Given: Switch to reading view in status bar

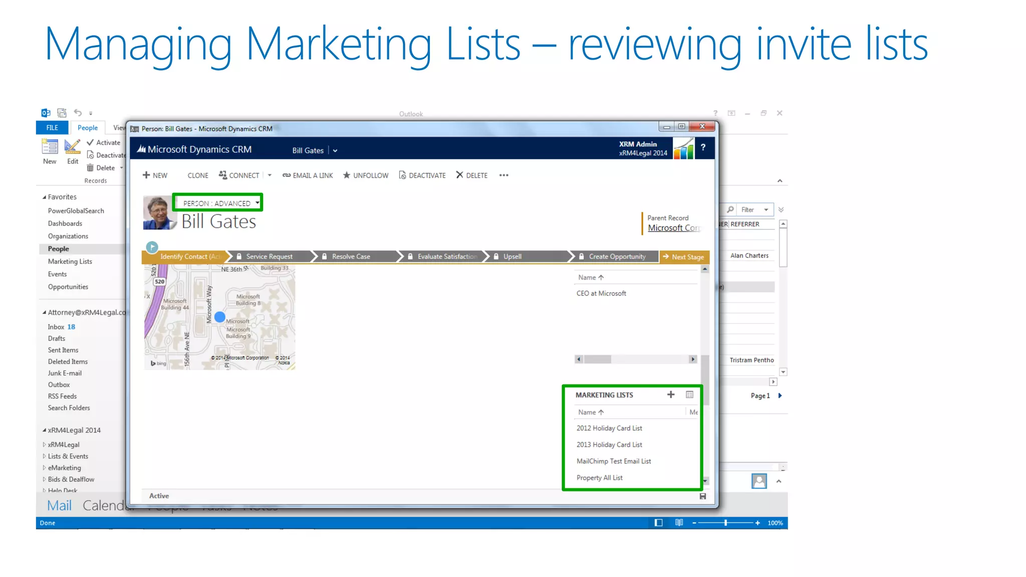Looking at the screenshot, I should 679,523.
